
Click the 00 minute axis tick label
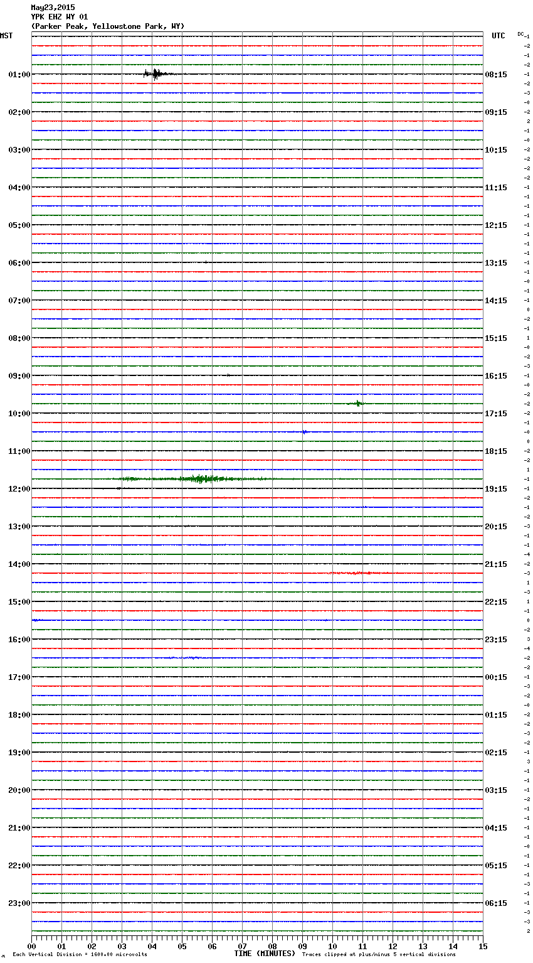[31, 946]
